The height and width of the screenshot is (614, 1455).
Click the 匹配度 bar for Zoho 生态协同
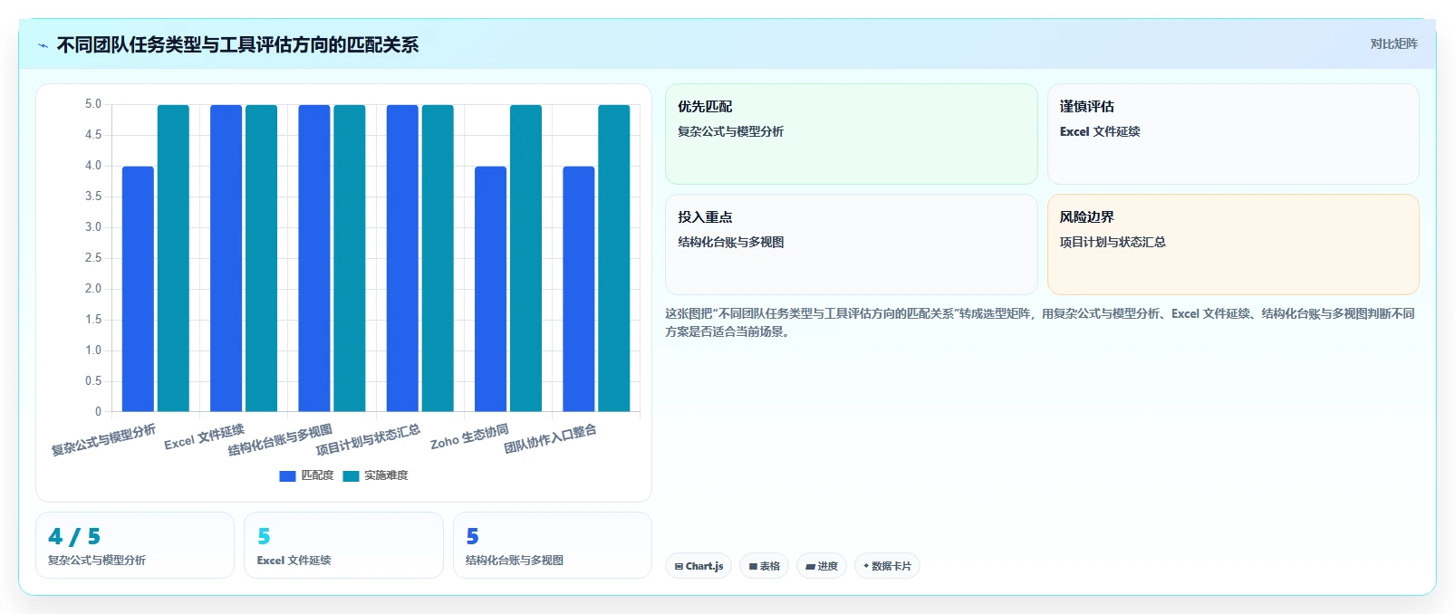(490, 289)
